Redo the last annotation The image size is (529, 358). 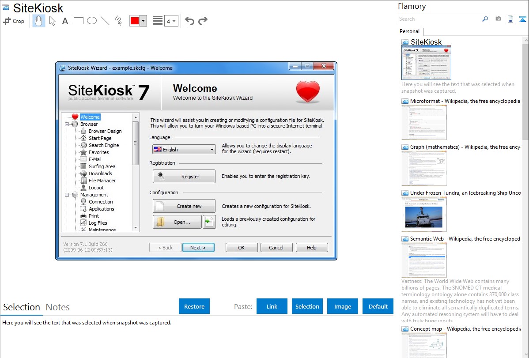203,21
